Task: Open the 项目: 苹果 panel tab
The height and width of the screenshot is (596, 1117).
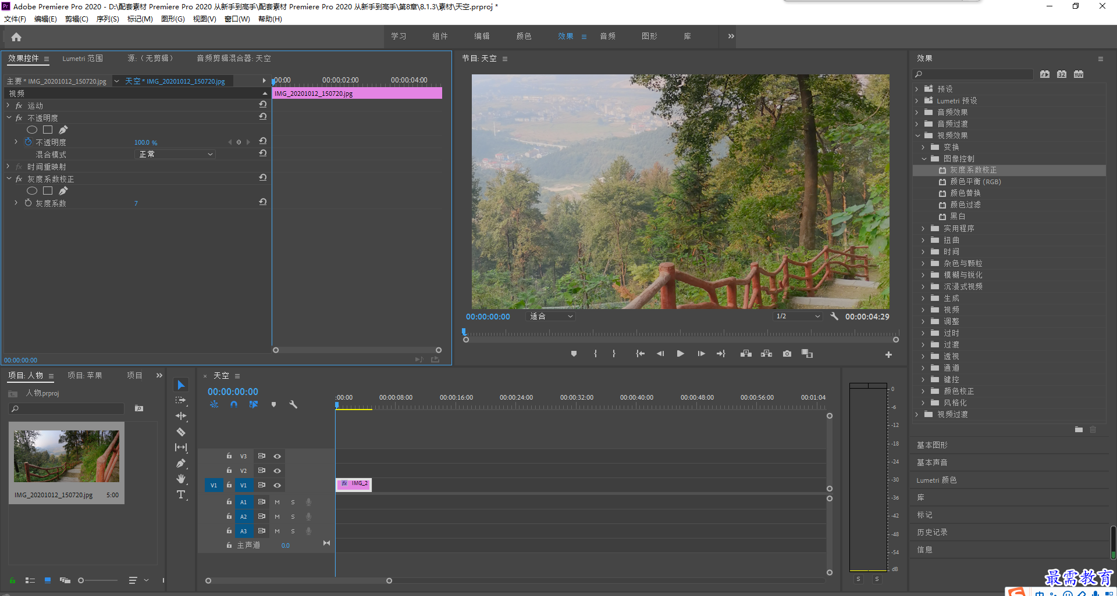Action: pyautogui.click(x=85, y=375)
